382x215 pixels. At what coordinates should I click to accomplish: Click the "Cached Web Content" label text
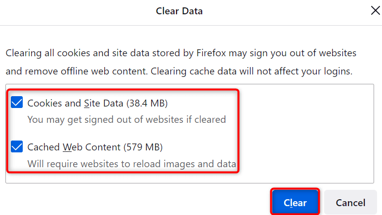coord(74,147)
